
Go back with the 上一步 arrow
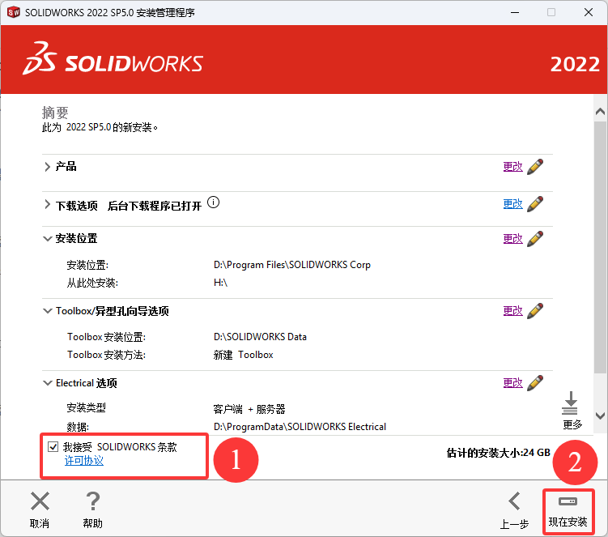click(515, 501)
